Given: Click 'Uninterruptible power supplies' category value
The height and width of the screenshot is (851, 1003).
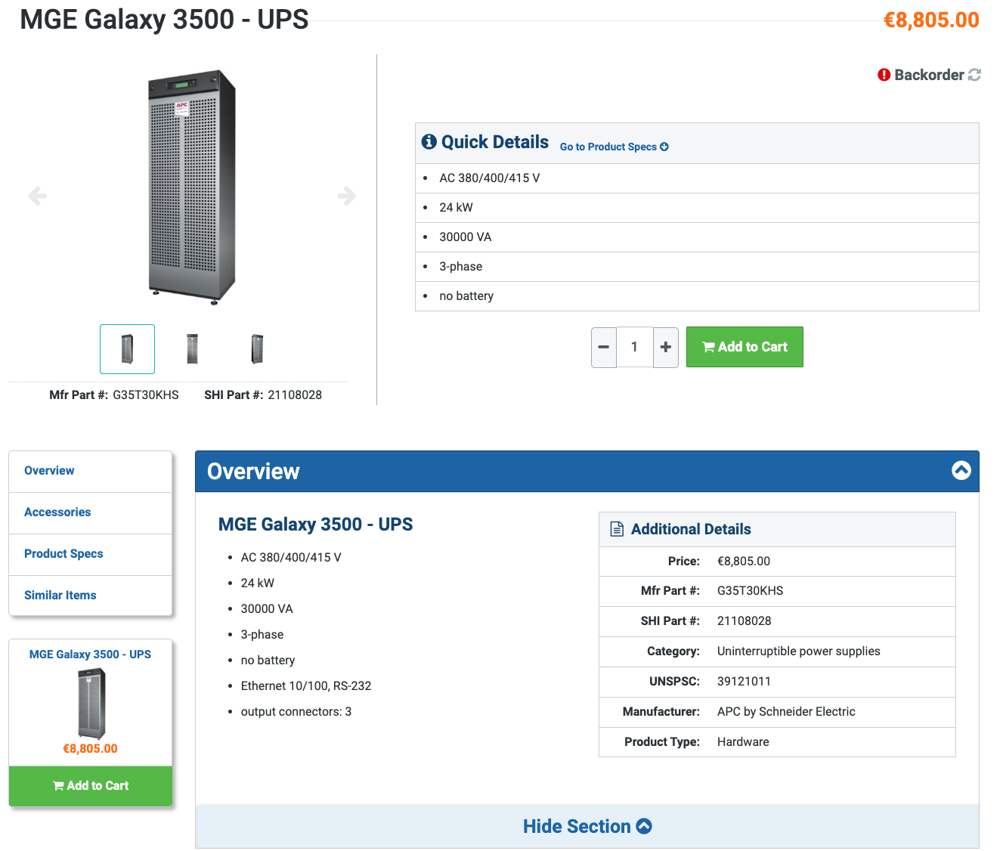Looking at the screenshot, I should 798,651.
